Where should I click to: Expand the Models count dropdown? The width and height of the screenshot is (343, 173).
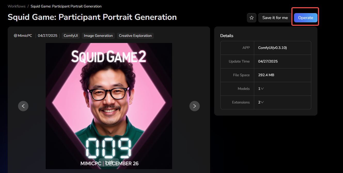click(x=261, y=89)
